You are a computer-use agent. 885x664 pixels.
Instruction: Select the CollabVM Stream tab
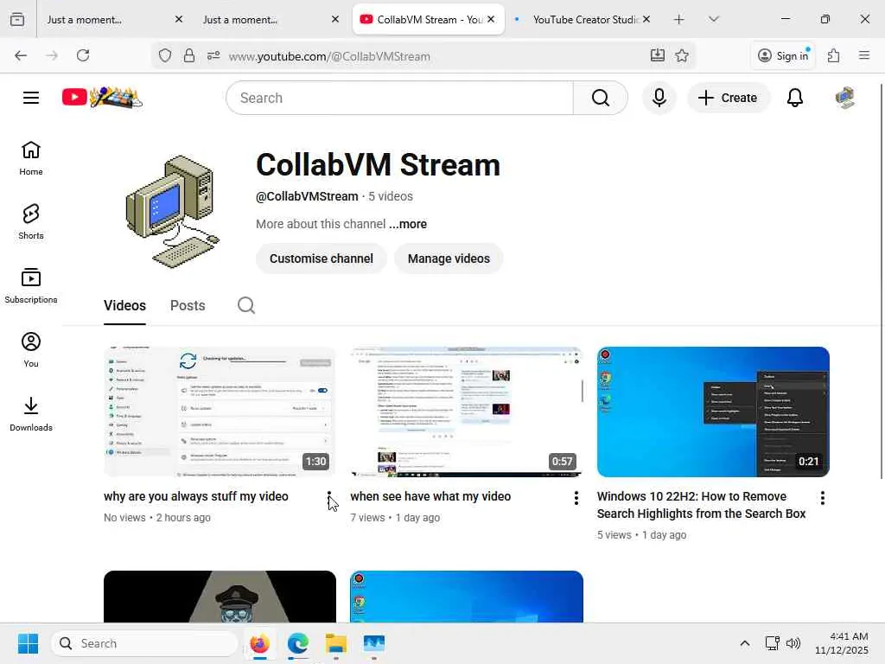click(429, 19)
